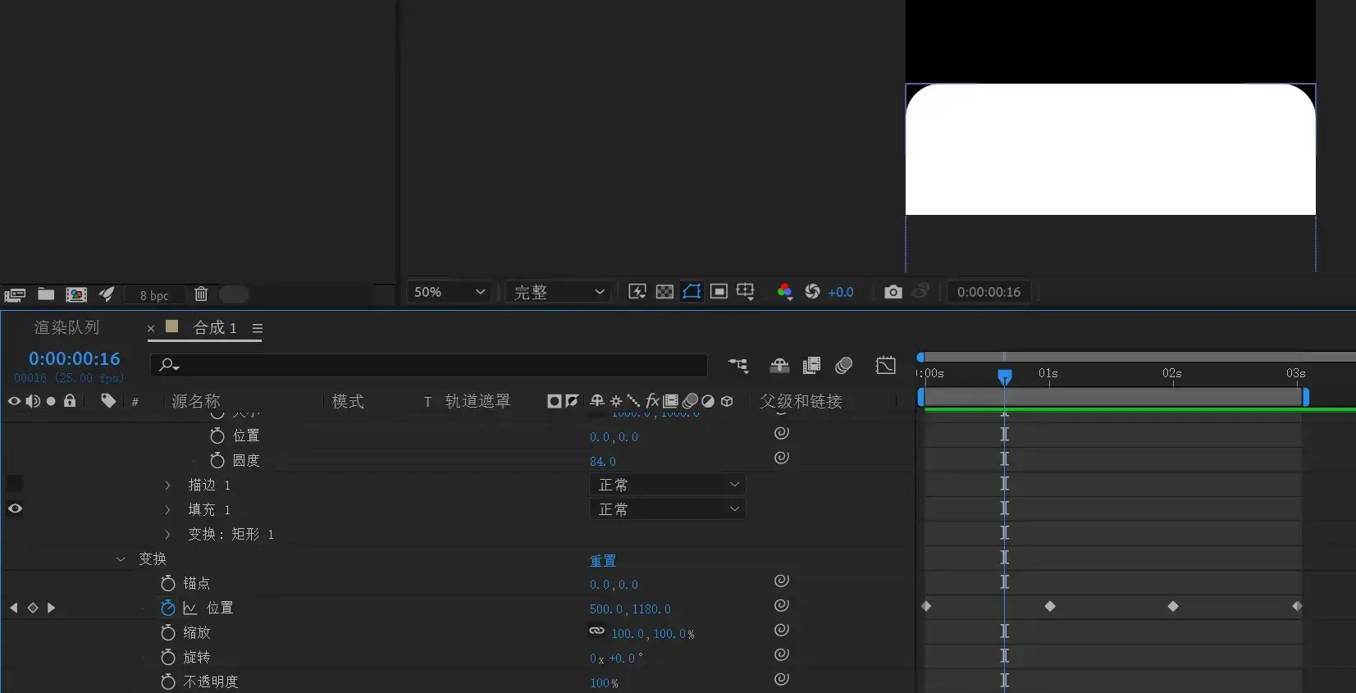Create a new composition from project panel
Viewport: 1356px width, 693px height.
pos(76,294)
